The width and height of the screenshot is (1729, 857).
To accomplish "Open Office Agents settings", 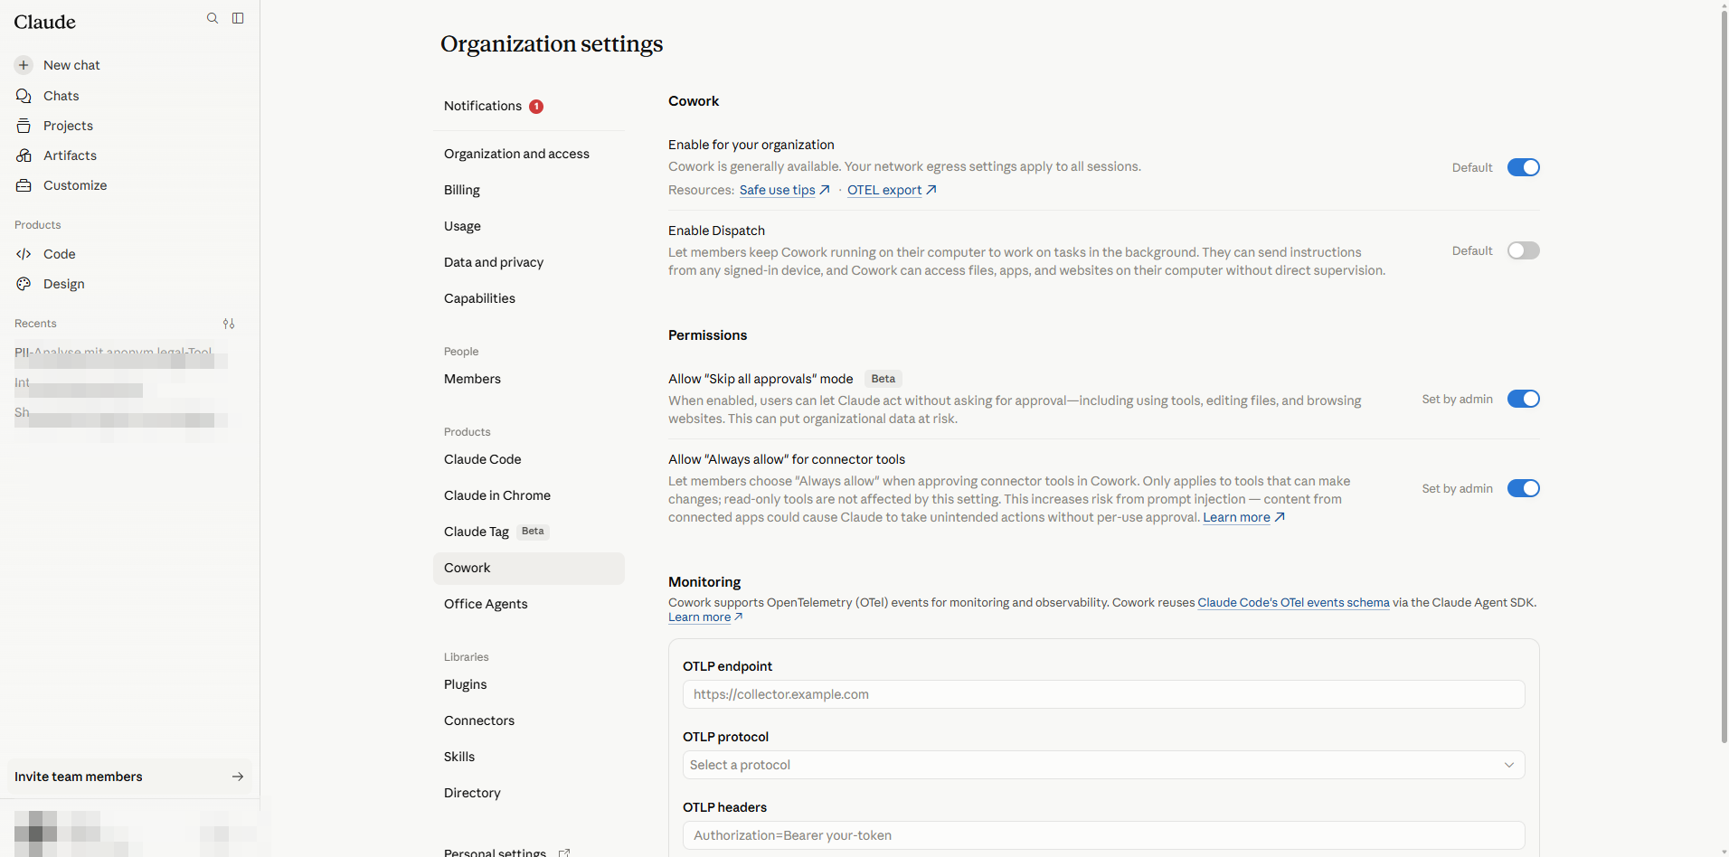I will coord(529,604).
